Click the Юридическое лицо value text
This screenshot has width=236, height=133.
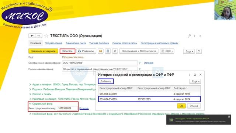[x=73, y=57]
